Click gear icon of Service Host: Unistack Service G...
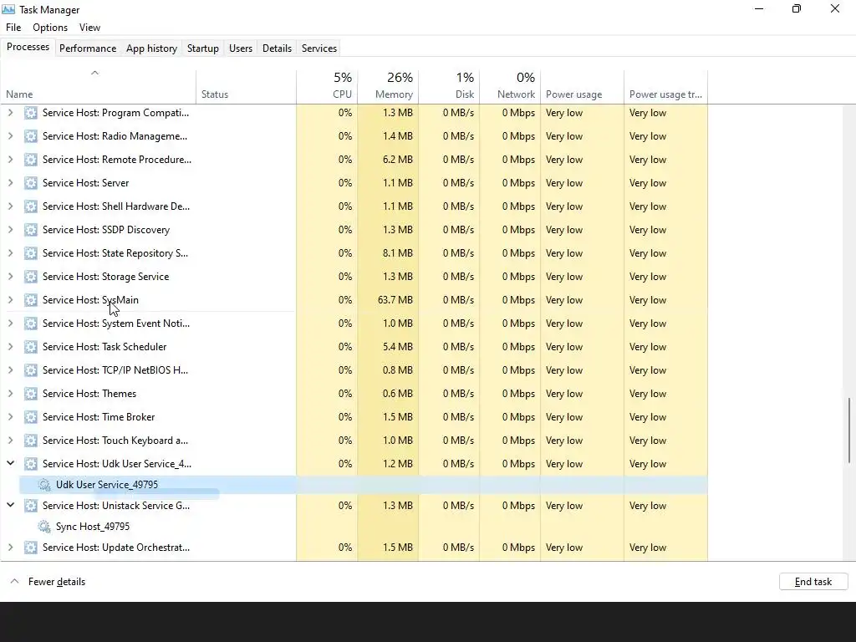 click(x=31, y=506)
